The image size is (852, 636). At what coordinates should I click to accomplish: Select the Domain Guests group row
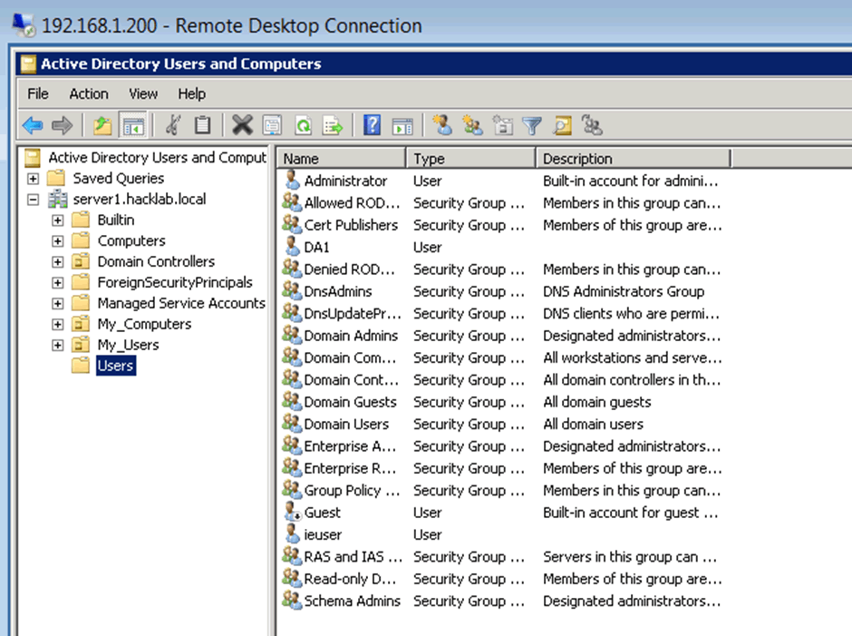(503, 402)
